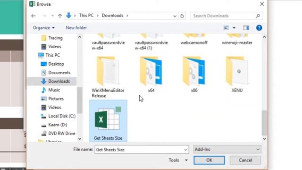Change your view icon button
The image size is (302, 170).
pyautogui.click(x=226, y=28)
